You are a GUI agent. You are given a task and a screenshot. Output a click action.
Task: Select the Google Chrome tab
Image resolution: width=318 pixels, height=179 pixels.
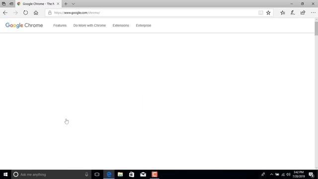(38, 3)
